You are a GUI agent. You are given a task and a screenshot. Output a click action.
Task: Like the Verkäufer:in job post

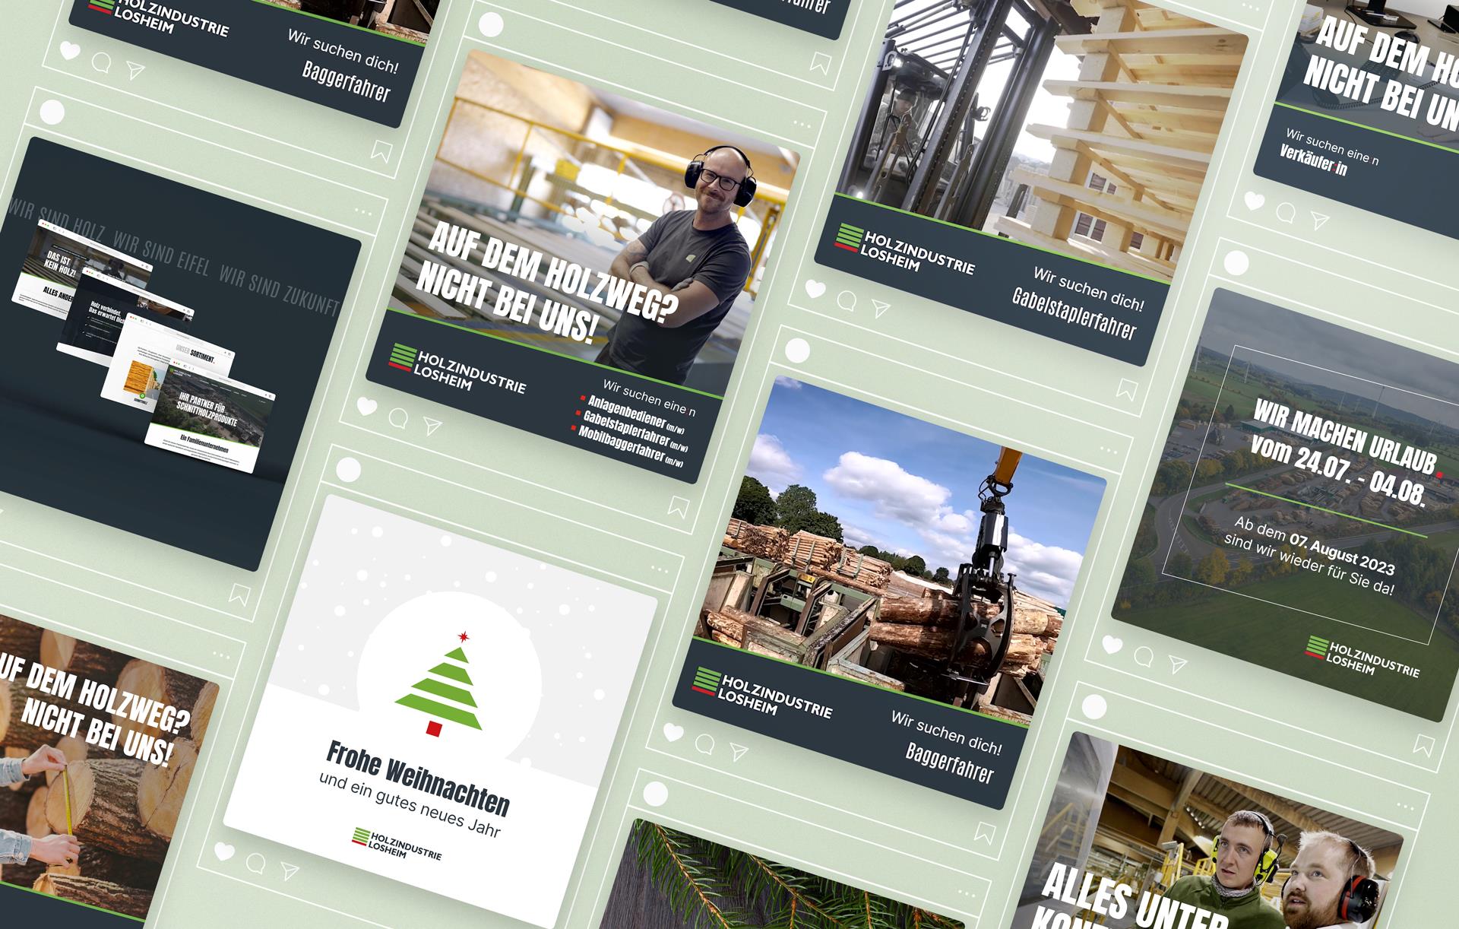point(1255,201)
